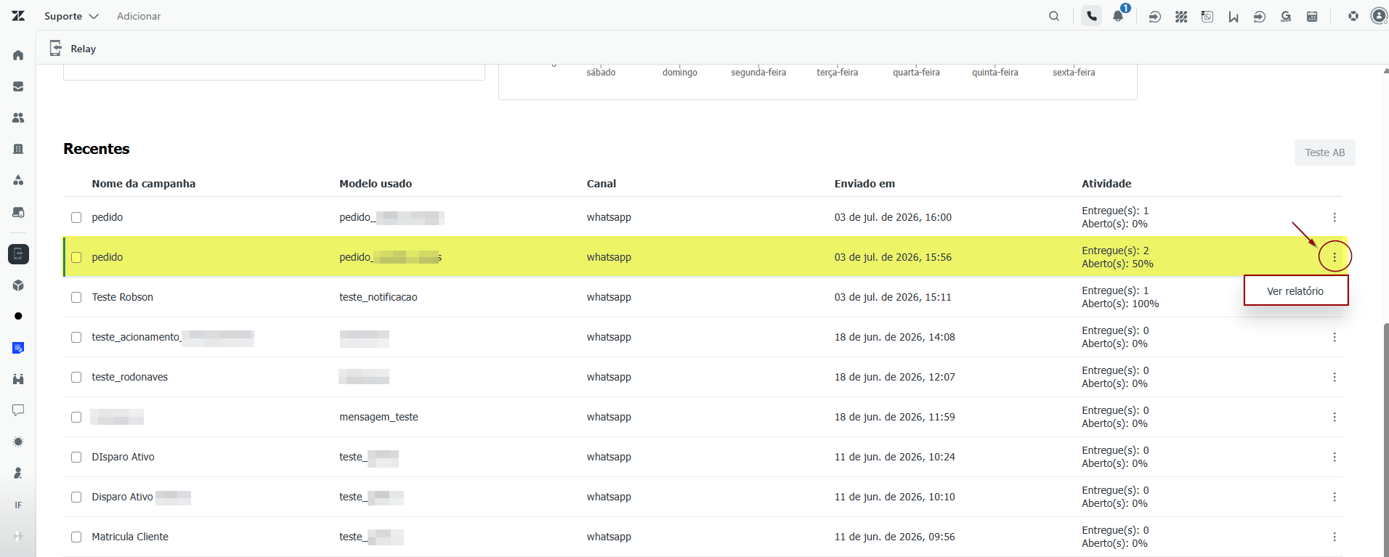Open the sun-shaped icon in sidebar

18,442
